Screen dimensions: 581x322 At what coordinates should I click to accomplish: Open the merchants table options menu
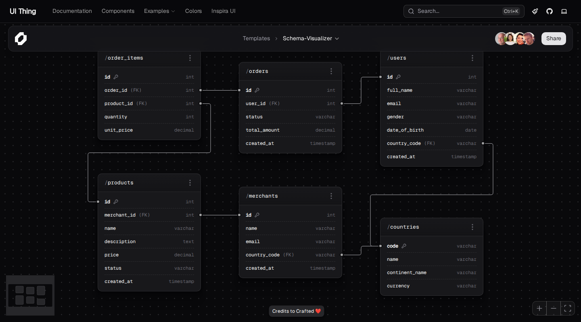tap(331, 196)
